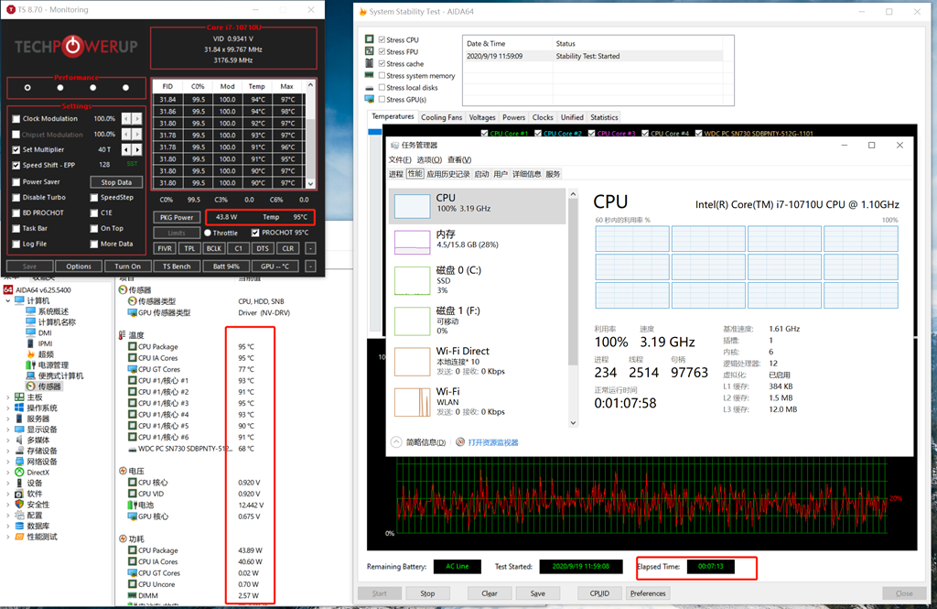
Task: Expand the Network devices tree node
Action: point(7,462)
